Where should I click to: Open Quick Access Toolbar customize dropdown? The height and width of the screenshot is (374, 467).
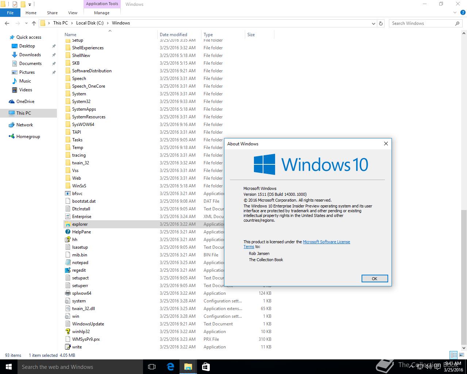30,4
